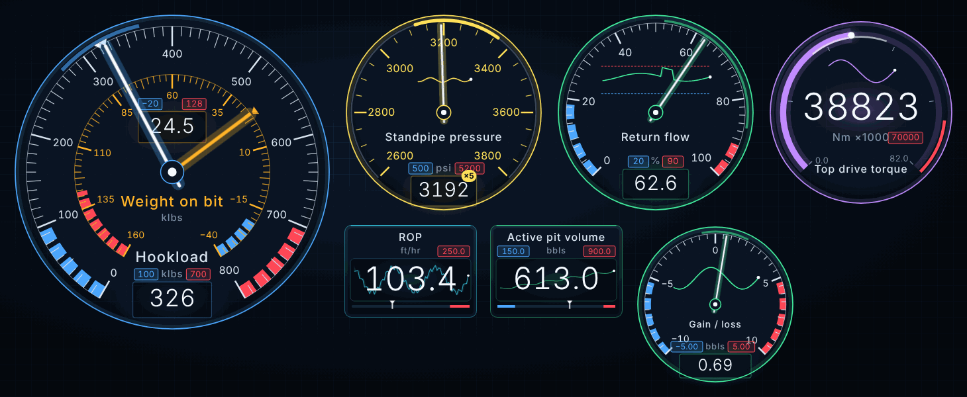This screenshot has height=397, width=967.
Task: Click the Hookload readout showing 326
Action: click(172, 299)
